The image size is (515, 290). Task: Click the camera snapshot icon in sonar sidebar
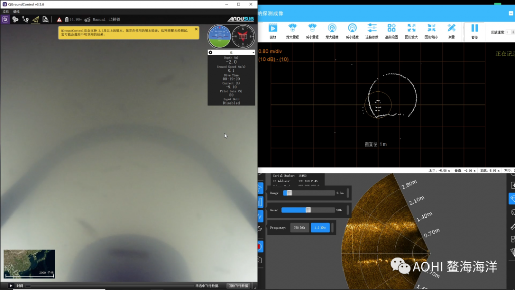pos(259,260)
